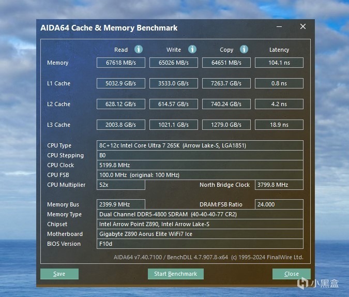The image size is (349, 297).
Task: Click the Write info icon
Action: tap(192, 49)
